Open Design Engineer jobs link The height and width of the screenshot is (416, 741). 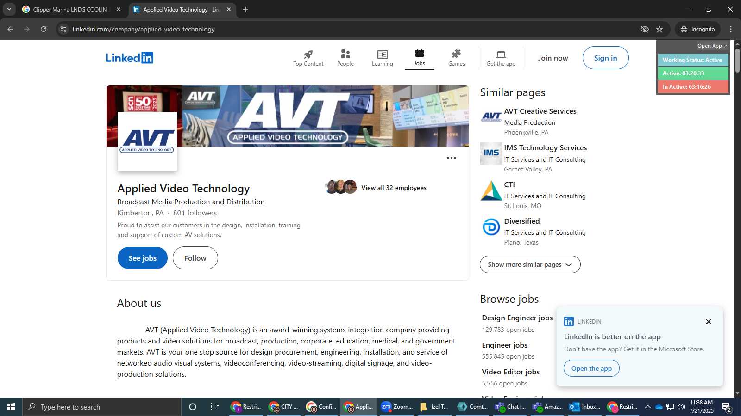(517, 318)
